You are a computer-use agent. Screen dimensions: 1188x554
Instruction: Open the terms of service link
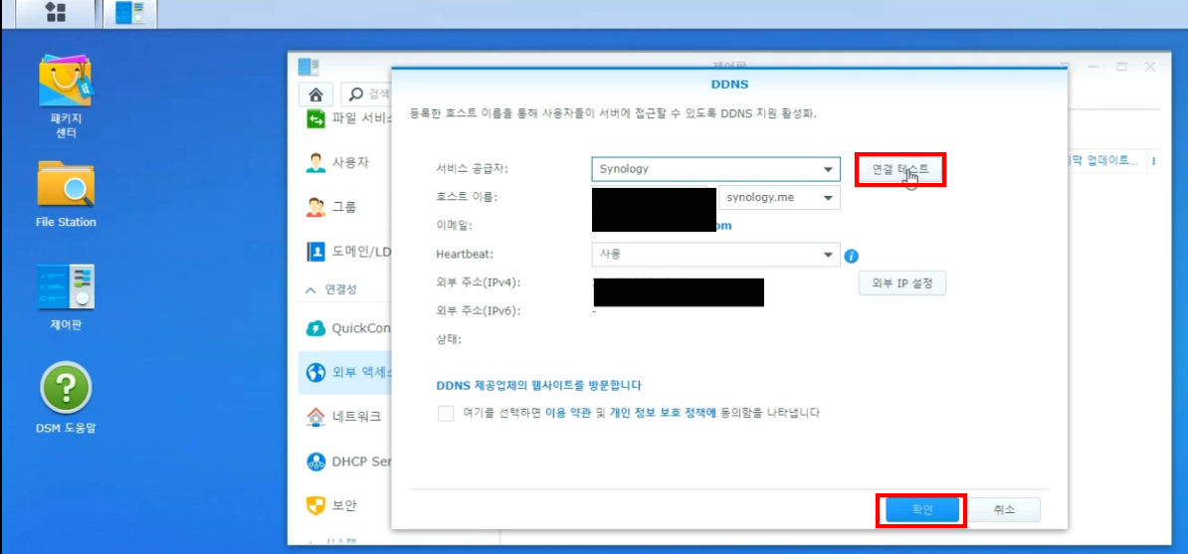pyautogui.click(x=569, y=413)
